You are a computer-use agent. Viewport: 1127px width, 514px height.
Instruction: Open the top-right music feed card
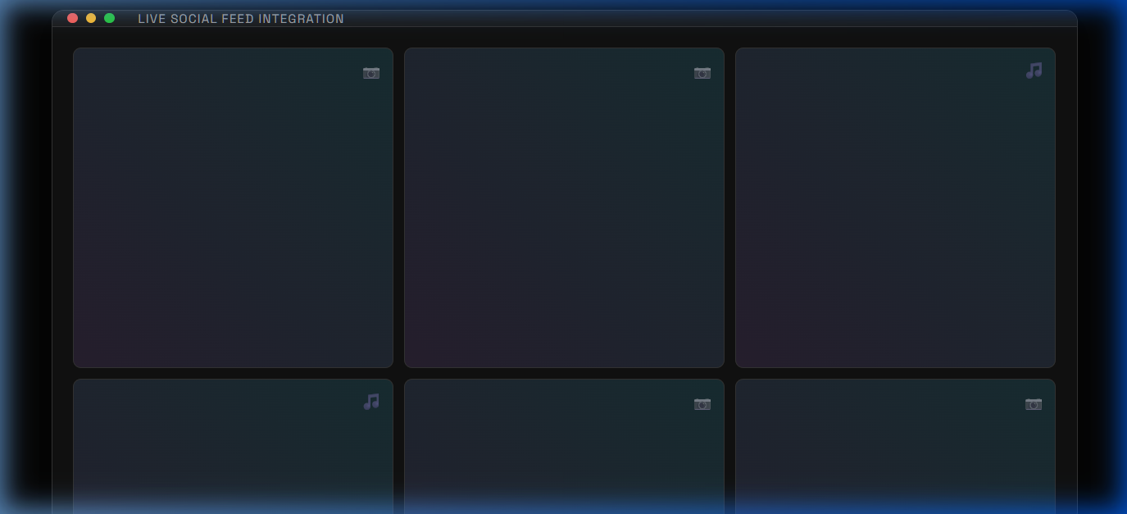coord(895,207)
